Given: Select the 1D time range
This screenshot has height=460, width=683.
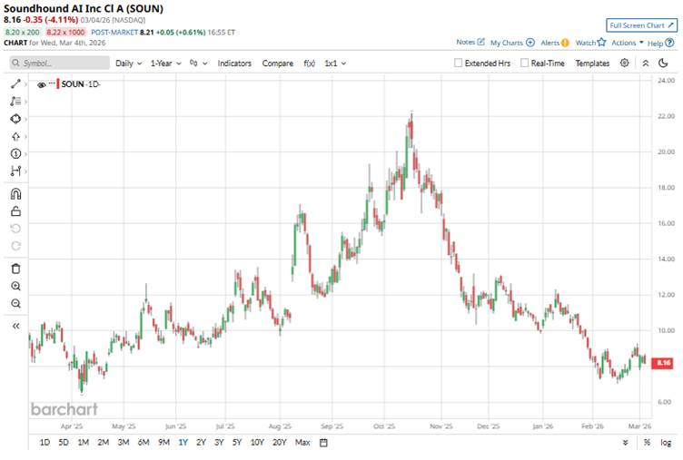Looking at the screenshot, I should pos(45,442).
